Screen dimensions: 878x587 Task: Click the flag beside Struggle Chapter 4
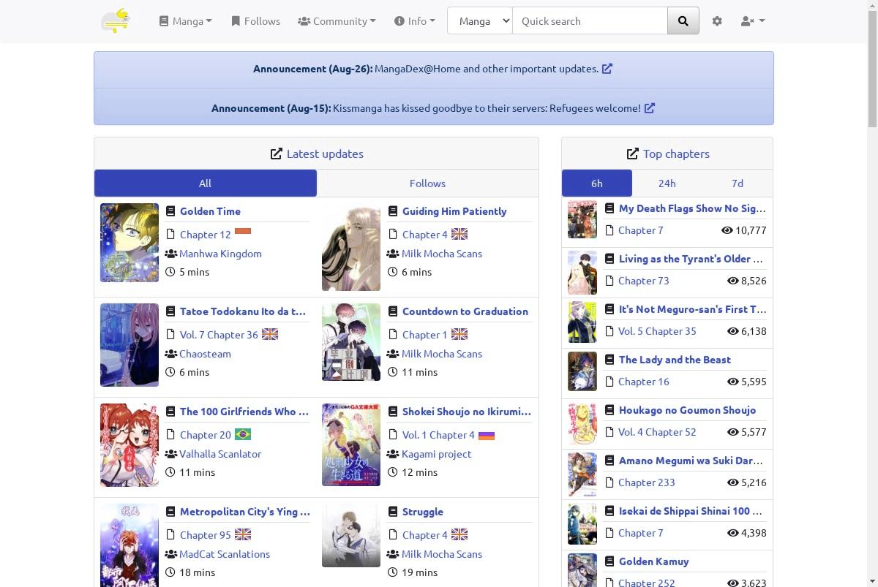[x=459, y=535]
